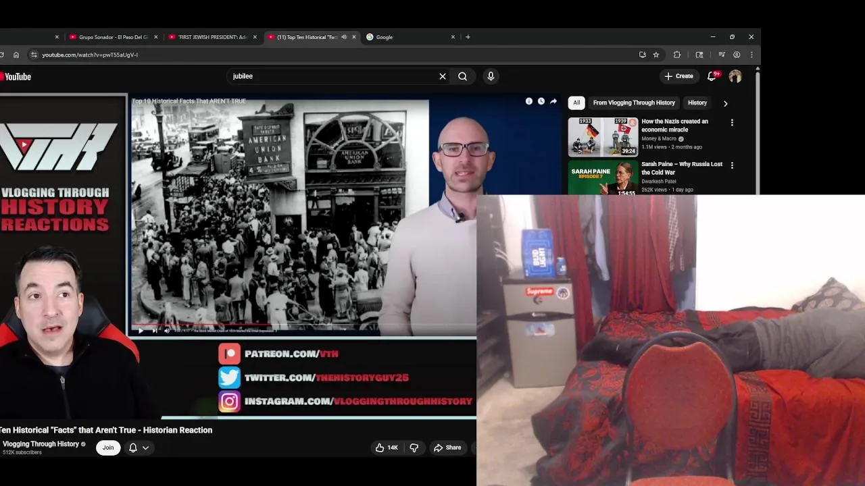Start voice search with the microphone icon
Viewport: 865px width, 486px height.
(491, 76)
